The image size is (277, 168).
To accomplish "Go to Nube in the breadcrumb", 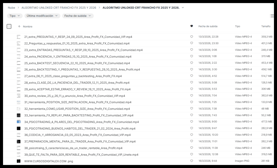I will 11,8.
